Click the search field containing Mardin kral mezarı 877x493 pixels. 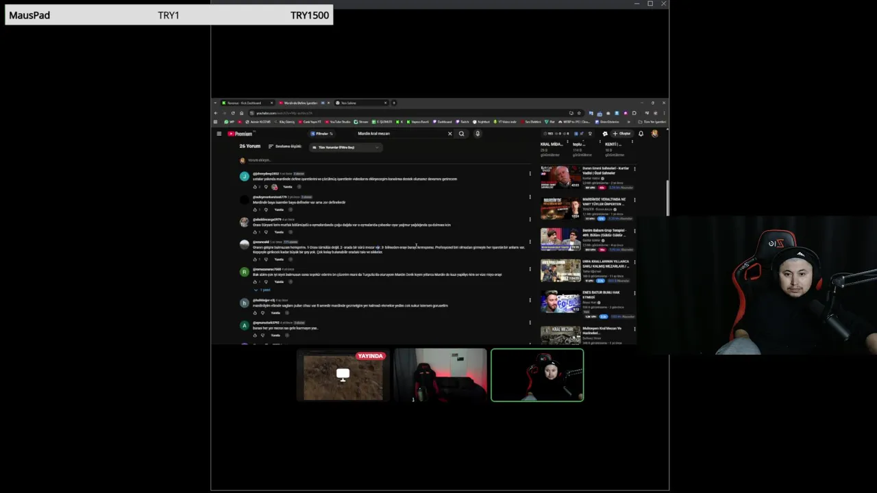click(x=401, y=134)
